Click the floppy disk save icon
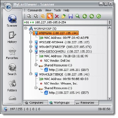This screenshot has height=118, width=118. tap(71, 16)
